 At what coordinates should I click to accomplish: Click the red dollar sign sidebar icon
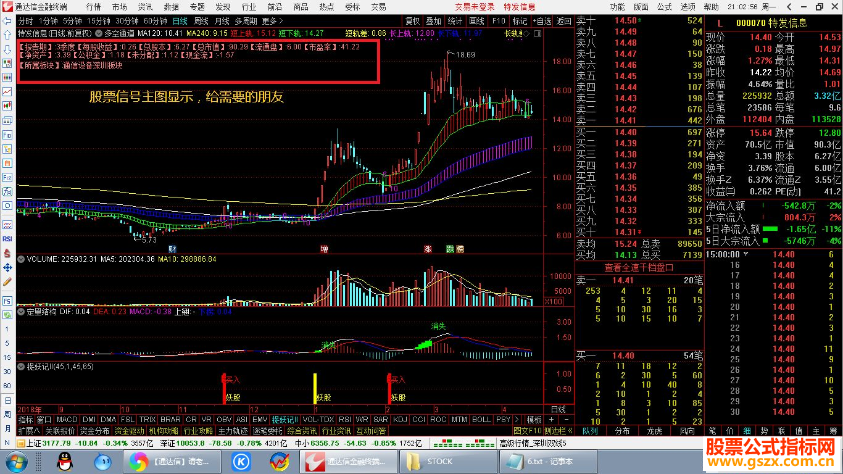point(7,253)
